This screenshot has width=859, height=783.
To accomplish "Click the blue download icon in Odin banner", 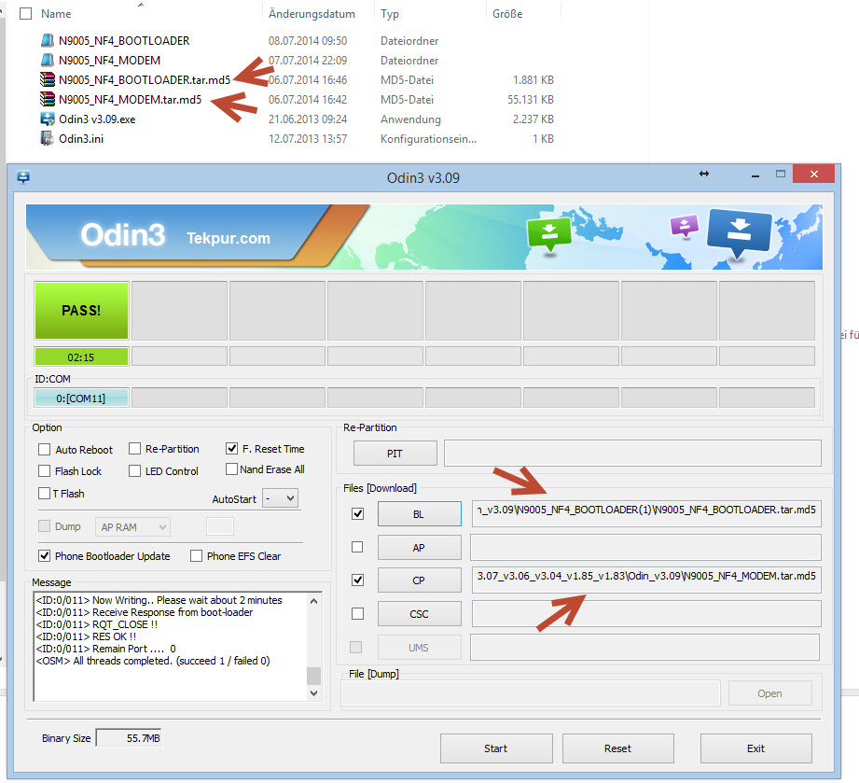I will tap(739, 232).
